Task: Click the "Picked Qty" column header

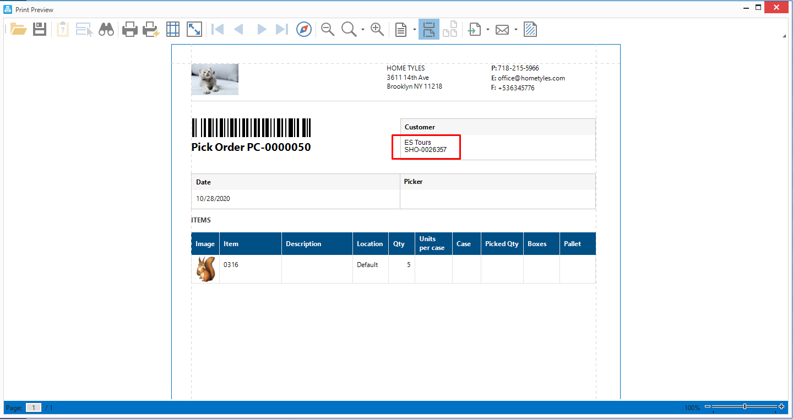Action: (x=502, y=244)
